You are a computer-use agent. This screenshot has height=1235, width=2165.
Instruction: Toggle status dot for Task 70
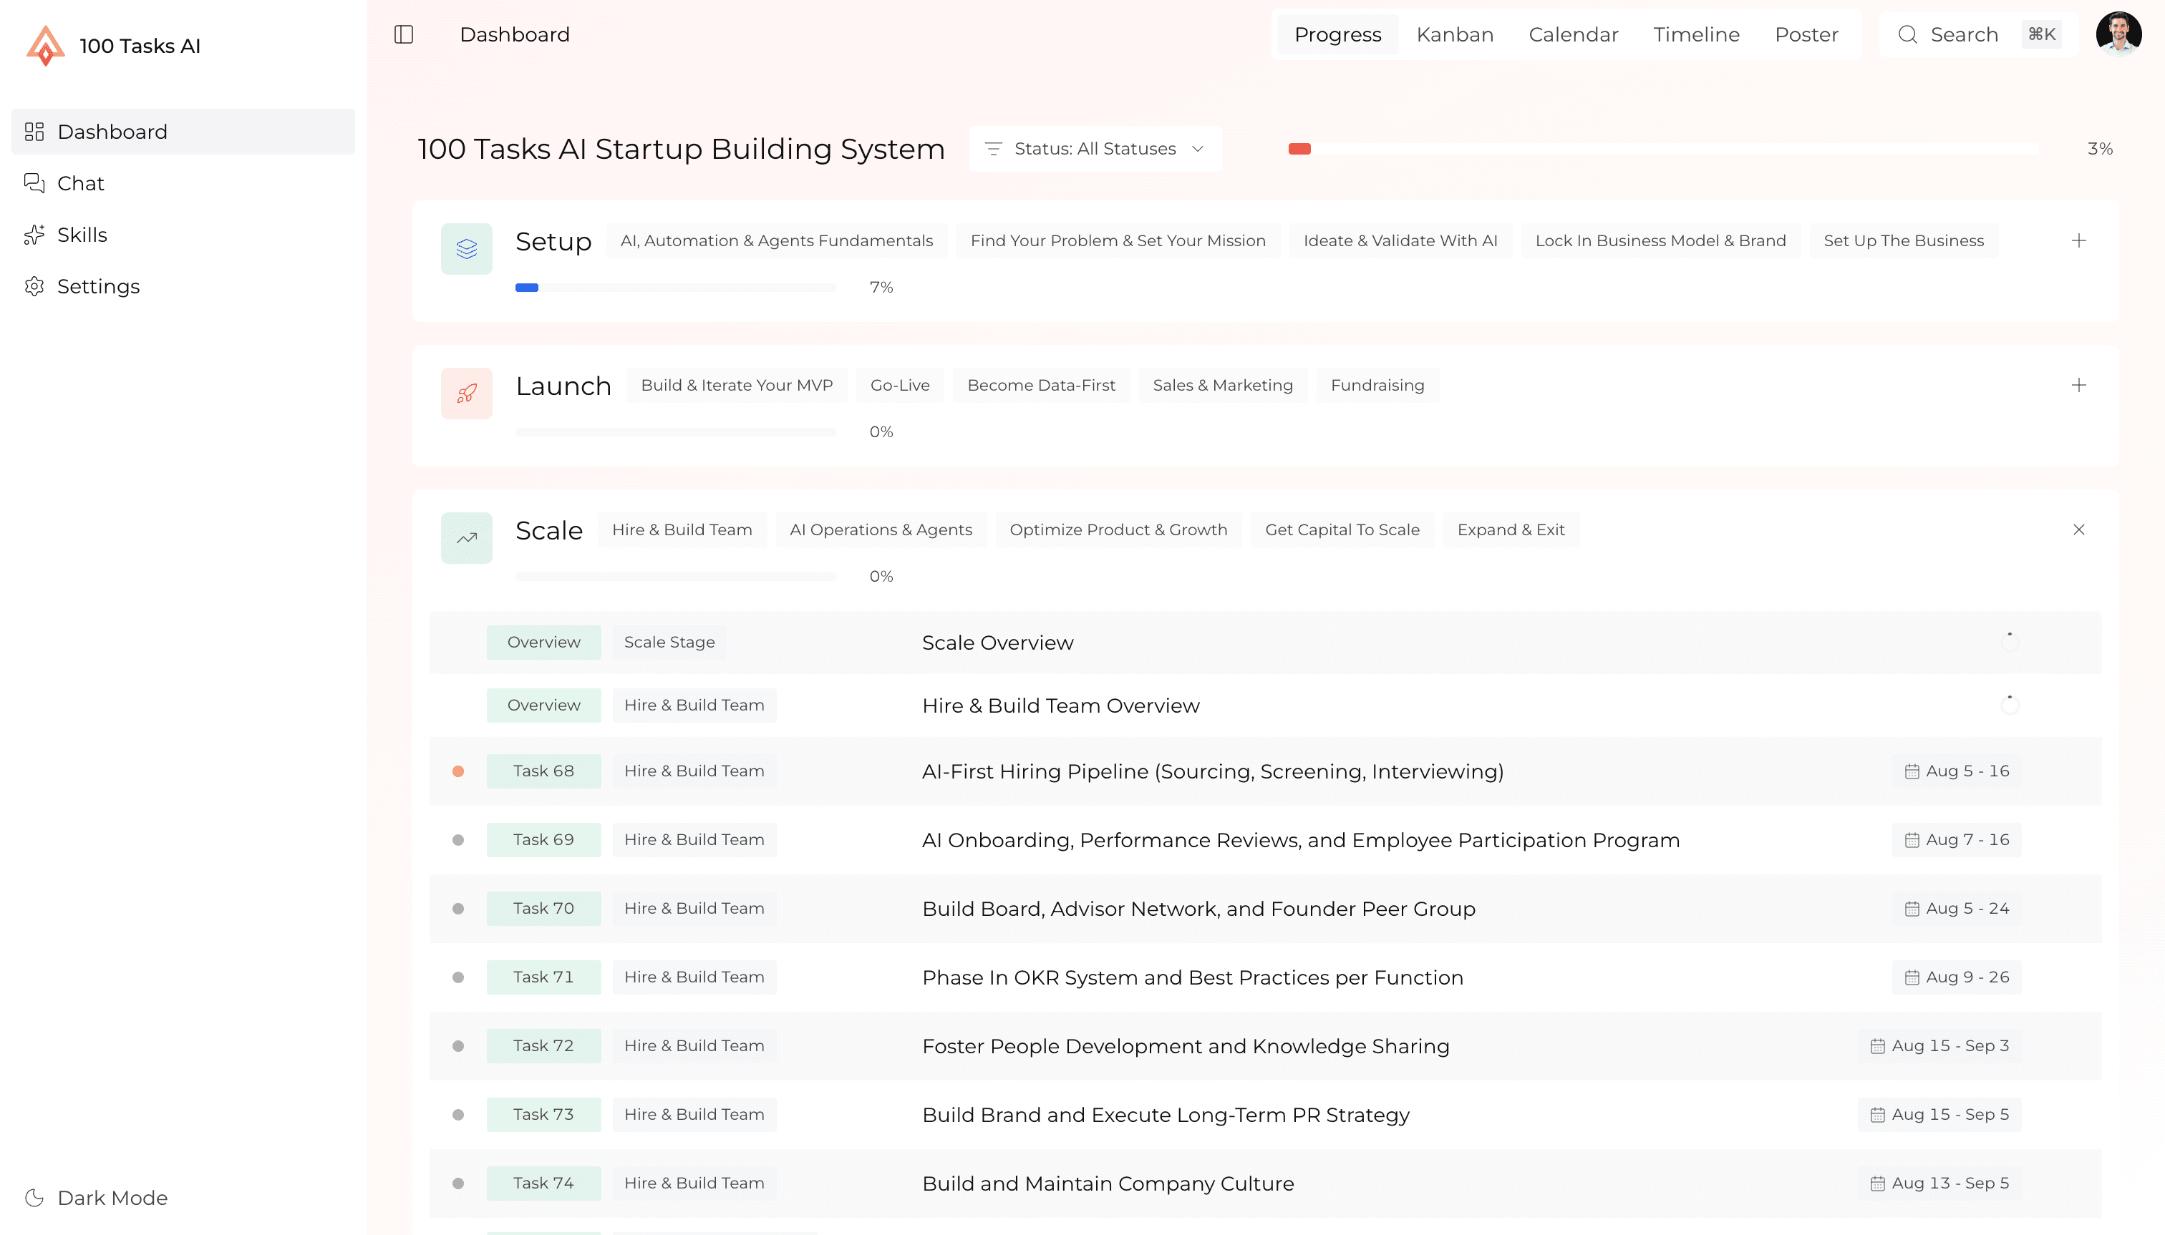click(458, 909)
